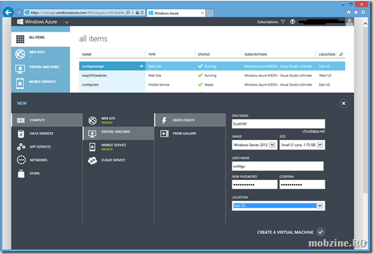This screenshot has height=254, width=373.
Task: Switch to the Windows Azure browser tab
Action: coord(176,13)
